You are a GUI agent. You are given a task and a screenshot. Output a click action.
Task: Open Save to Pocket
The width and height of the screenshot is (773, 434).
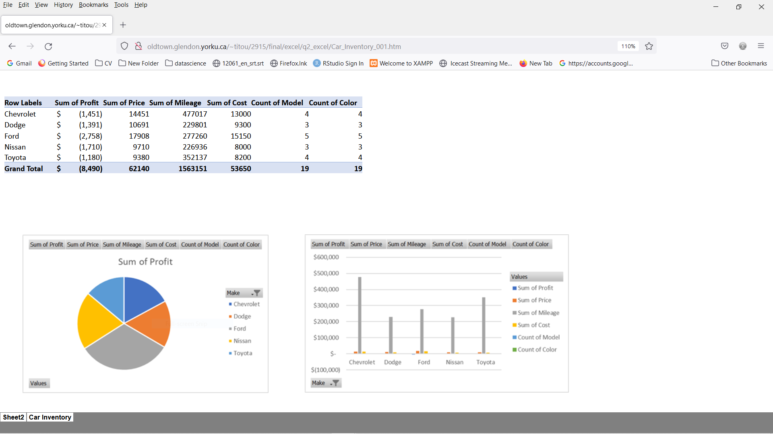[725, 46]
